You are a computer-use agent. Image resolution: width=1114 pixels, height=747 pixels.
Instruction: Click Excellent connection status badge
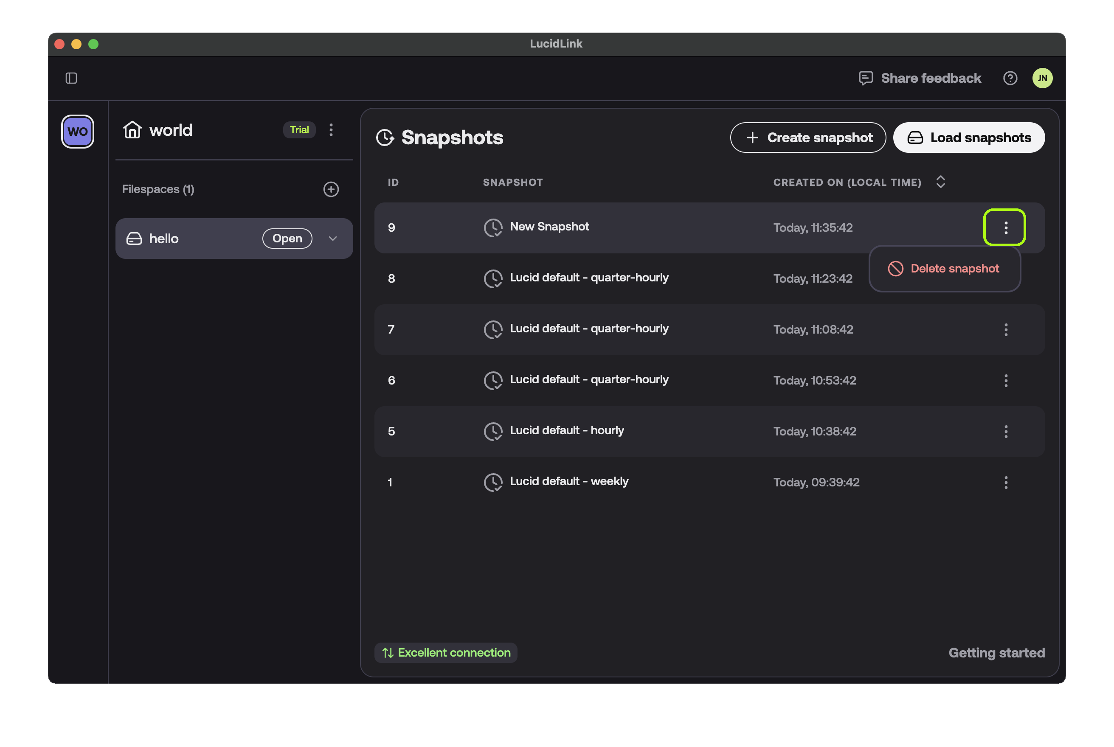pos(446,653)
